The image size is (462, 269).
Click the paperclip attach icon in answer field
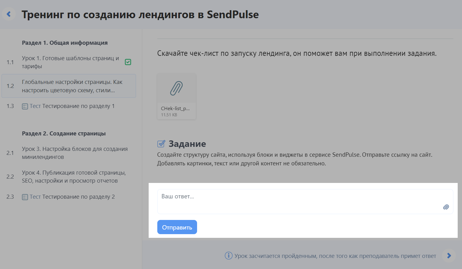pyautogui.click(x=446, y=207)
